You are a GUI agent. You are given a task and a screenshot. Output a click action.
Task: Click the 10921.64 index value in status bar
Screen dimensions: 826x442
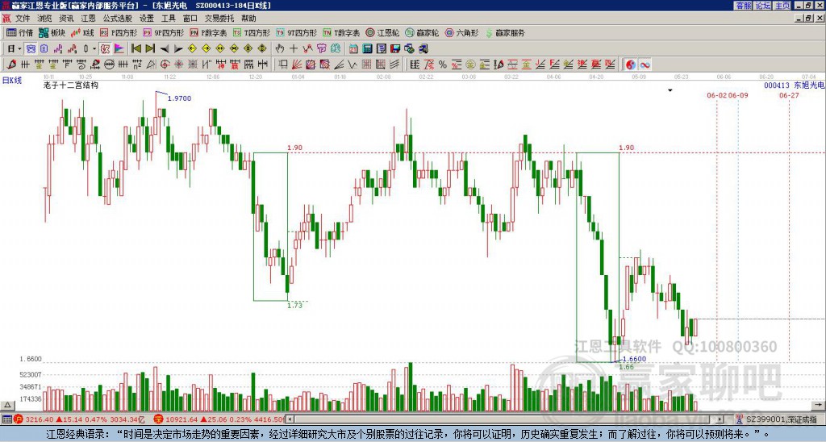click(x=182, y=419)
